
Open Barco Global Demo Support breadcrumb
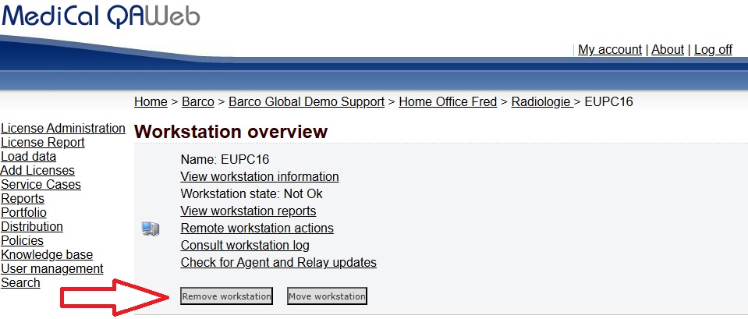tap(307, 101)
